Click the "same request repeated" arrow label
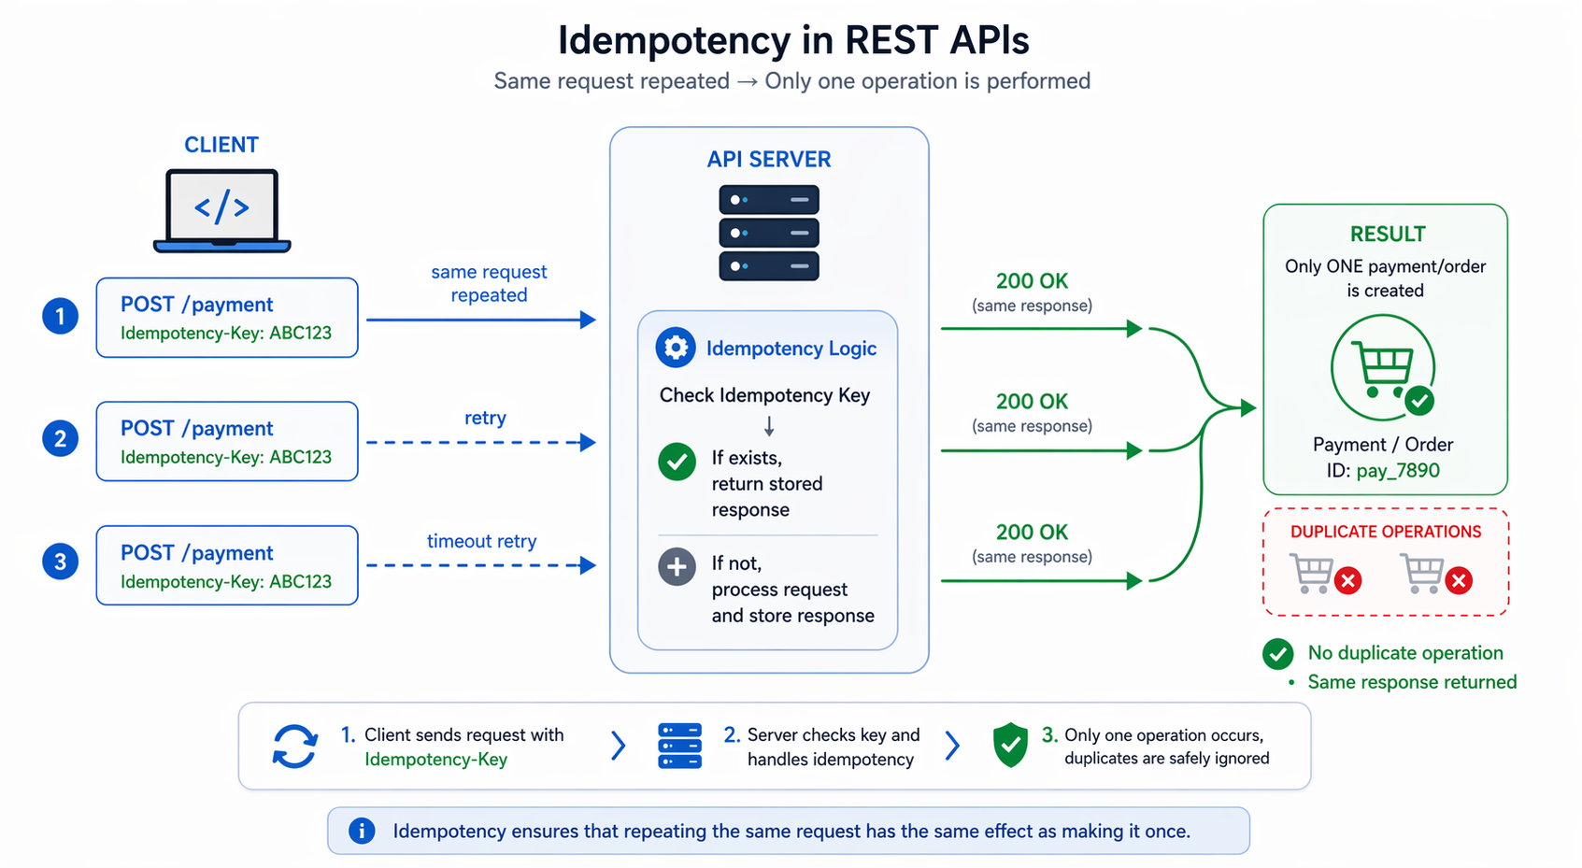The height and width of the screenshot is (868, 1582). point(489,283)
